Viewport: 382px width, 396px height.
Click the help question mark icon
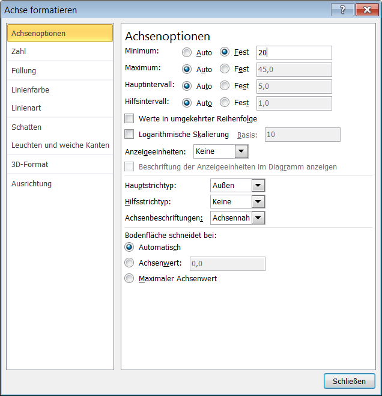(x=342, y=10)
